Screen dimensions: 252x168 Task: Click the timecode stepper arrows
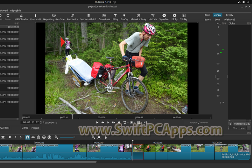(41, 122)
